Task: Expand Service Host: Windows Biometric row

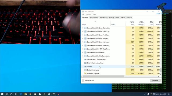Action: click(x=83, y=28)
